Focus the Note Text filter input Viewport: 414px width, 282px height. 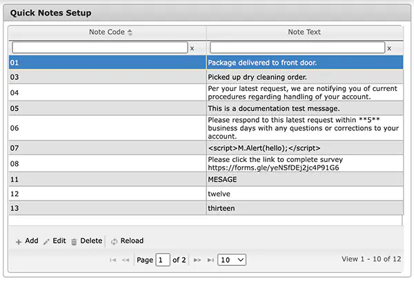297,48
